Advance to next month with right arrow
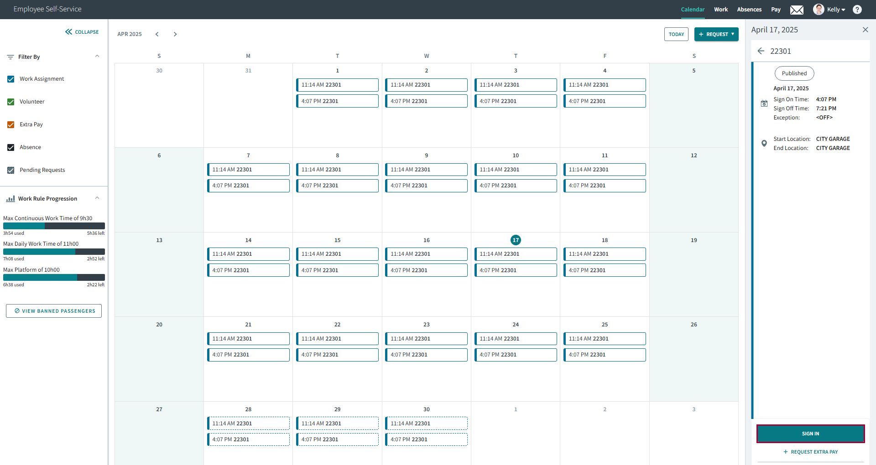The image size is (876, 465). (175, 34)
